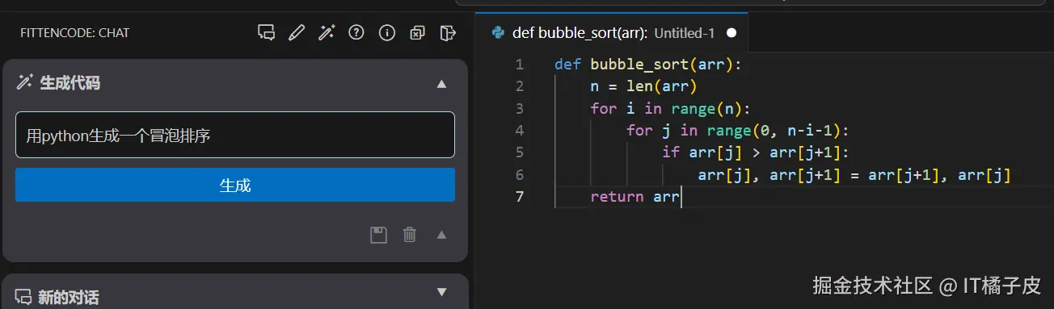Click the trash delete icon
The image size is (1054, 309).
tap(410, 235)
